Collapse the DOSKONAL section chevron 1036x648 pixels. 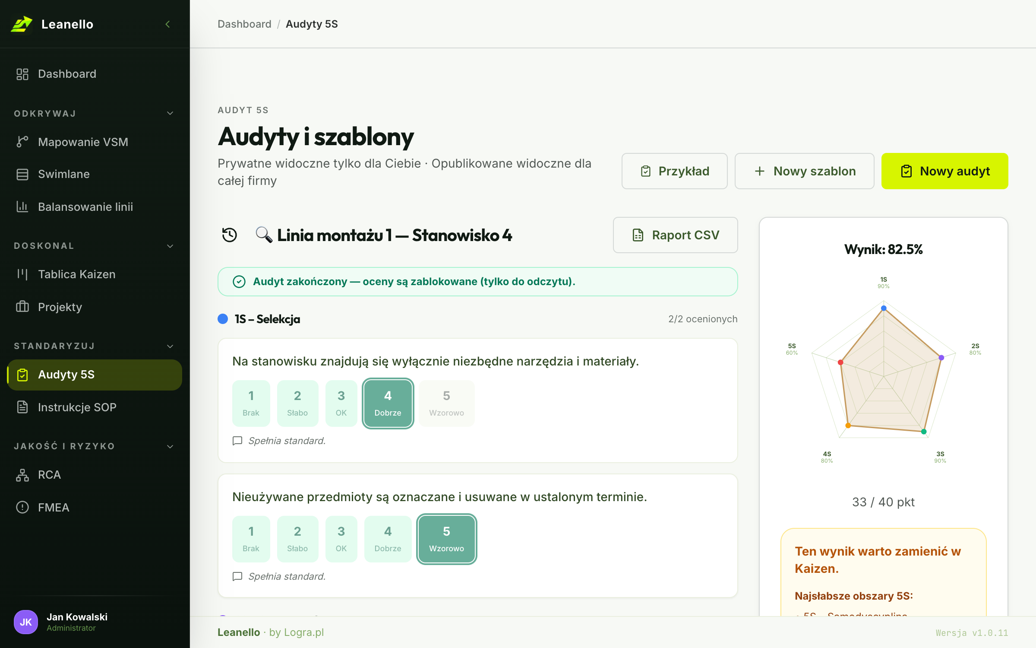pos(170,246)
